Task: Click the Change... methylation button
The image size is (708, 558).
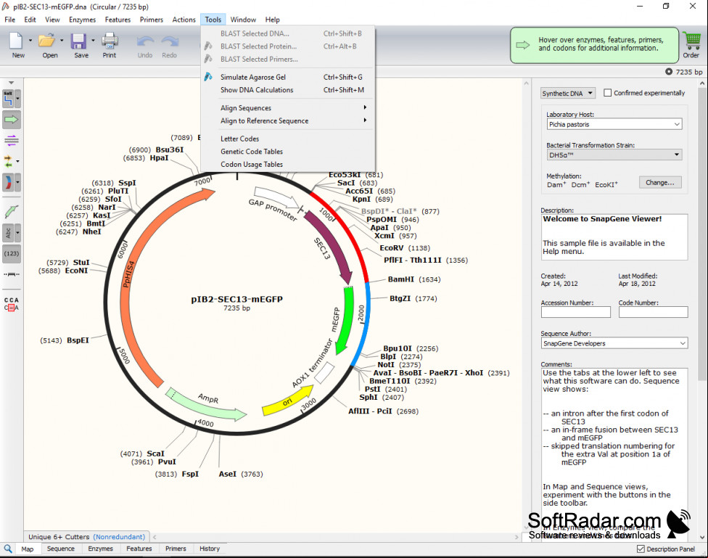Action: click(660, 183)
